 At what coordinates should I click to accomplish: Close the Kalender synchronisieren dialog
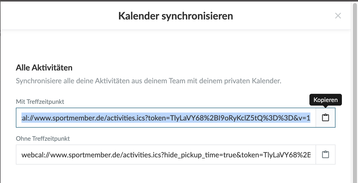(338, 16)
